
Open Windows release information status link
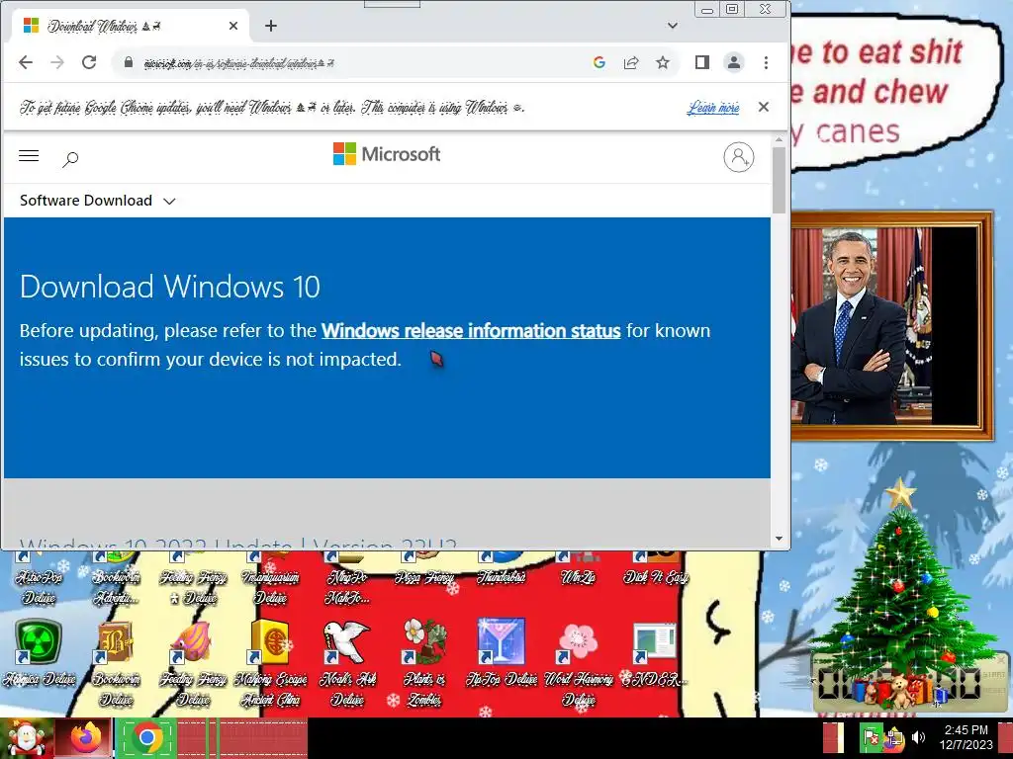pyautogui.click(x=471, y=330)
